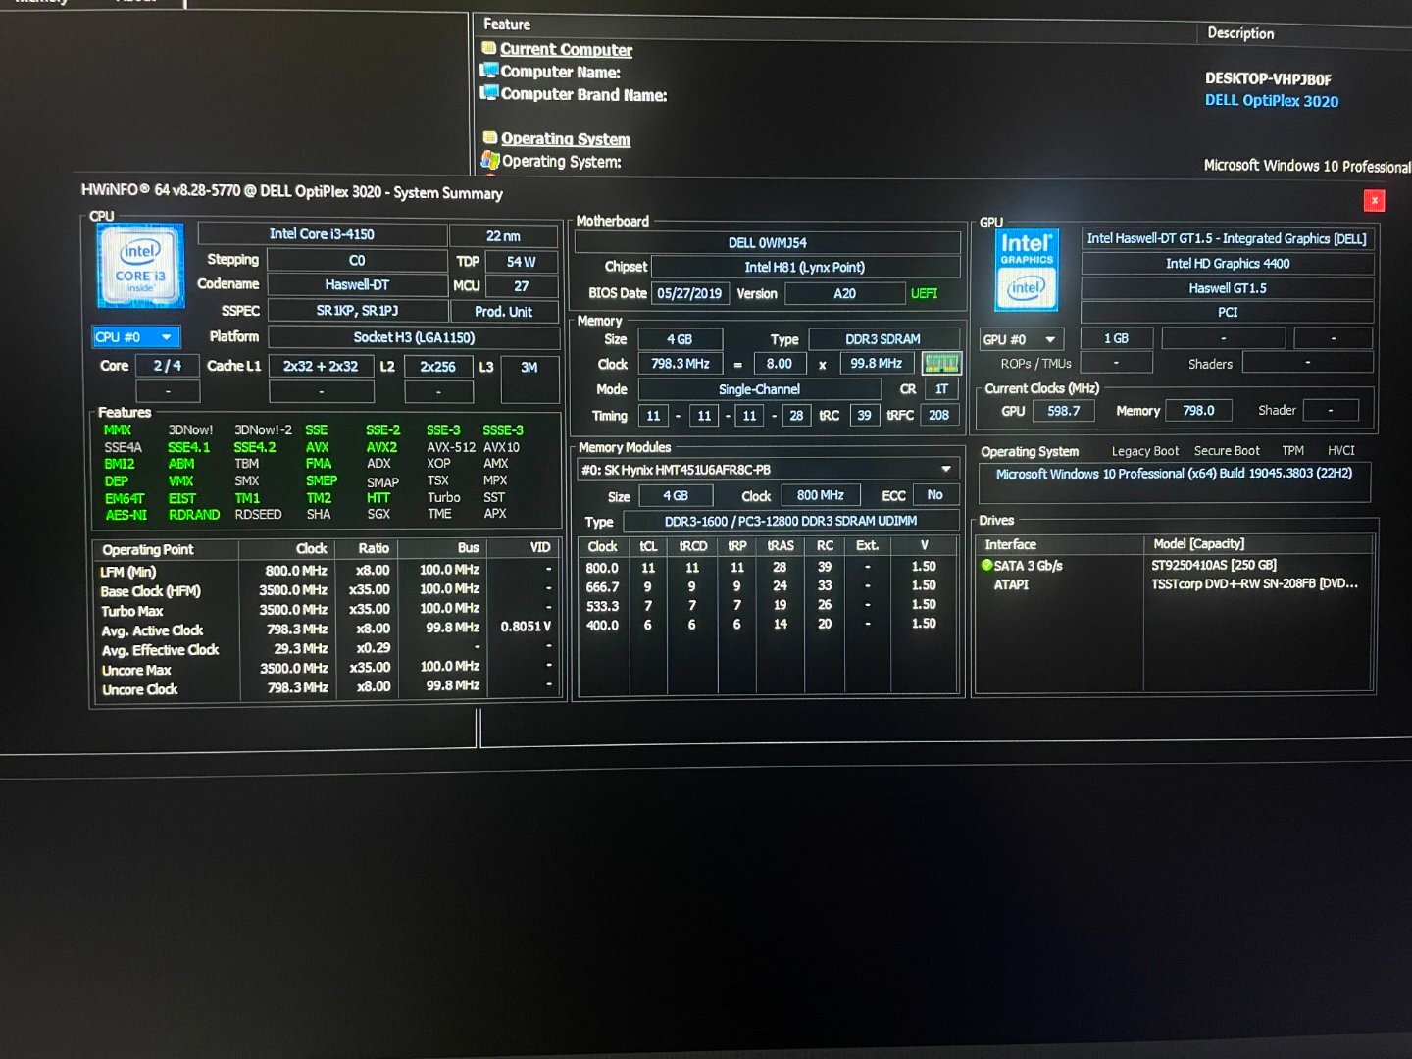The image size is (1412, 1059).
Task: Click the Intel Graphics GPU logo
Action: tap(1027, 271)
